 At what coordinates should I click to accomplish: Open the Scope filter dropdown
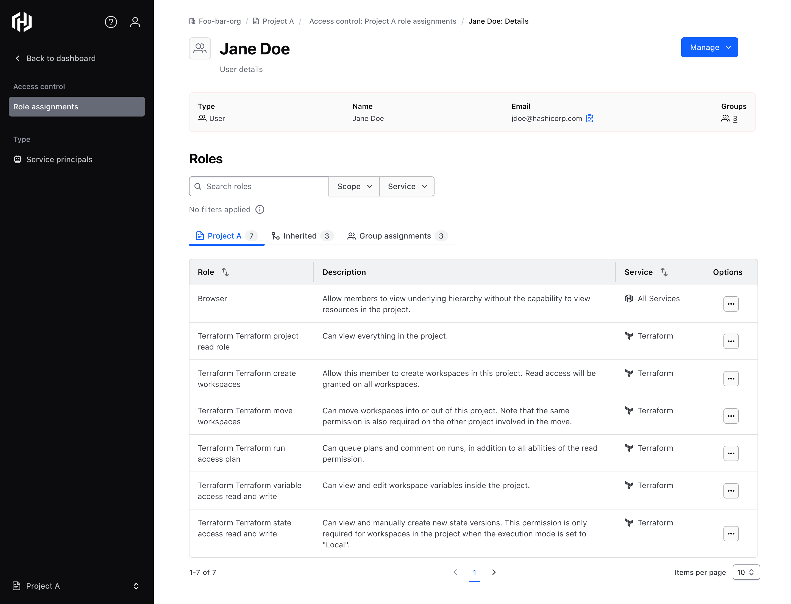point(354,186)
